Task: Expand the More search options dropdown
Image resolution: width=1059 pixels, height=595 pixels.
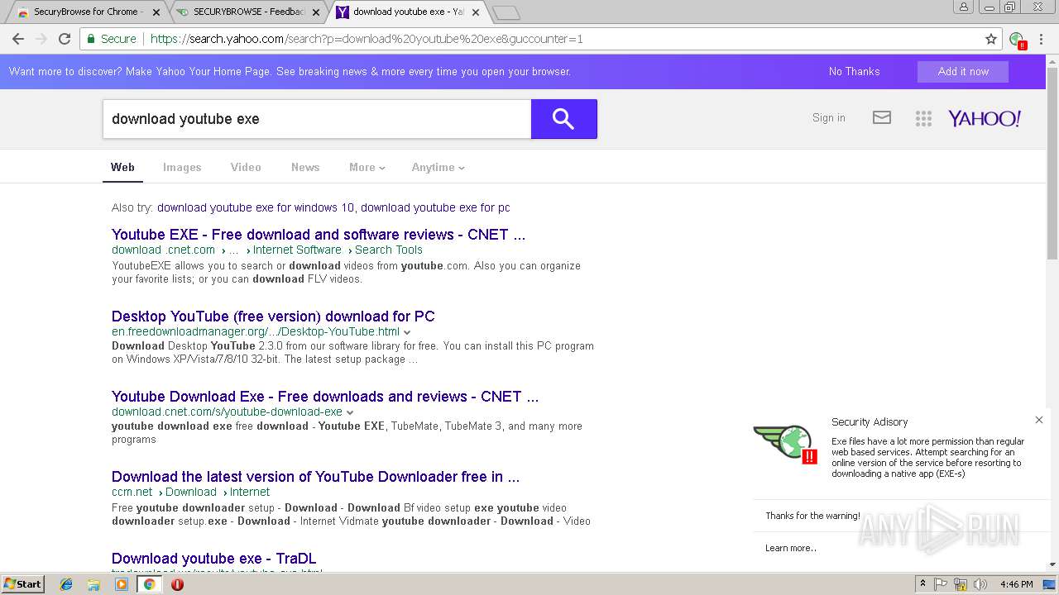Action: (367, 167)
